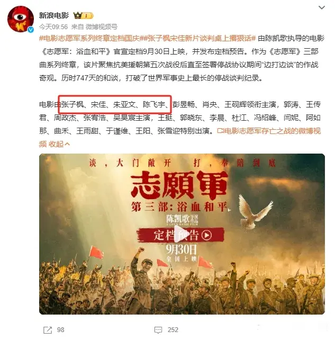
Task: Click the 微博视频号 source link
Action: click(102, 27)
